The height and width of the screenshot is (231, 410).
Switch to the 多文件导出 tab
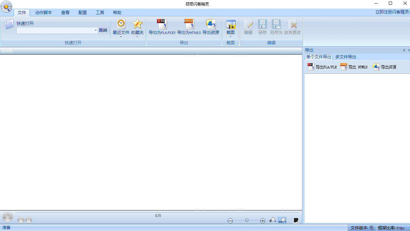click(x=346, y=57)
